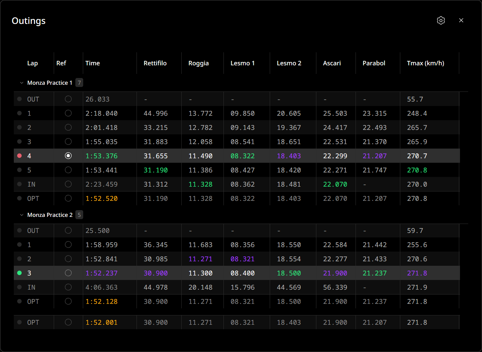The image size is (482, 352).
Task: Click the Monza Practice 2 group title
Action: pyautogui.click(x=50, y=215)
